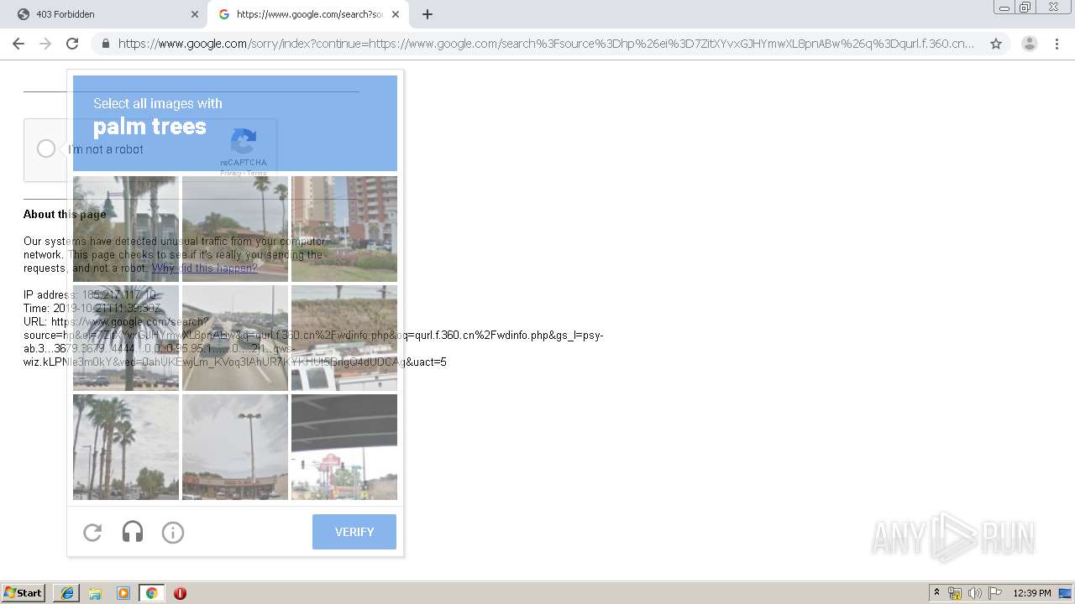1075x604 pixels.
Task: Launch Internet Explorer from taskbar
Action: coord(66,593)
